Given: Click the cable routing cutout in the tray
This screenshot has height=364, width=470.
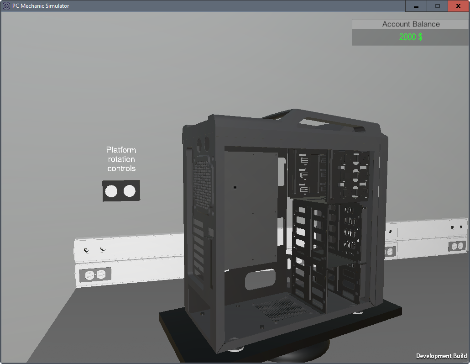Looking at the screenshot, I should (x=260, y=280).
